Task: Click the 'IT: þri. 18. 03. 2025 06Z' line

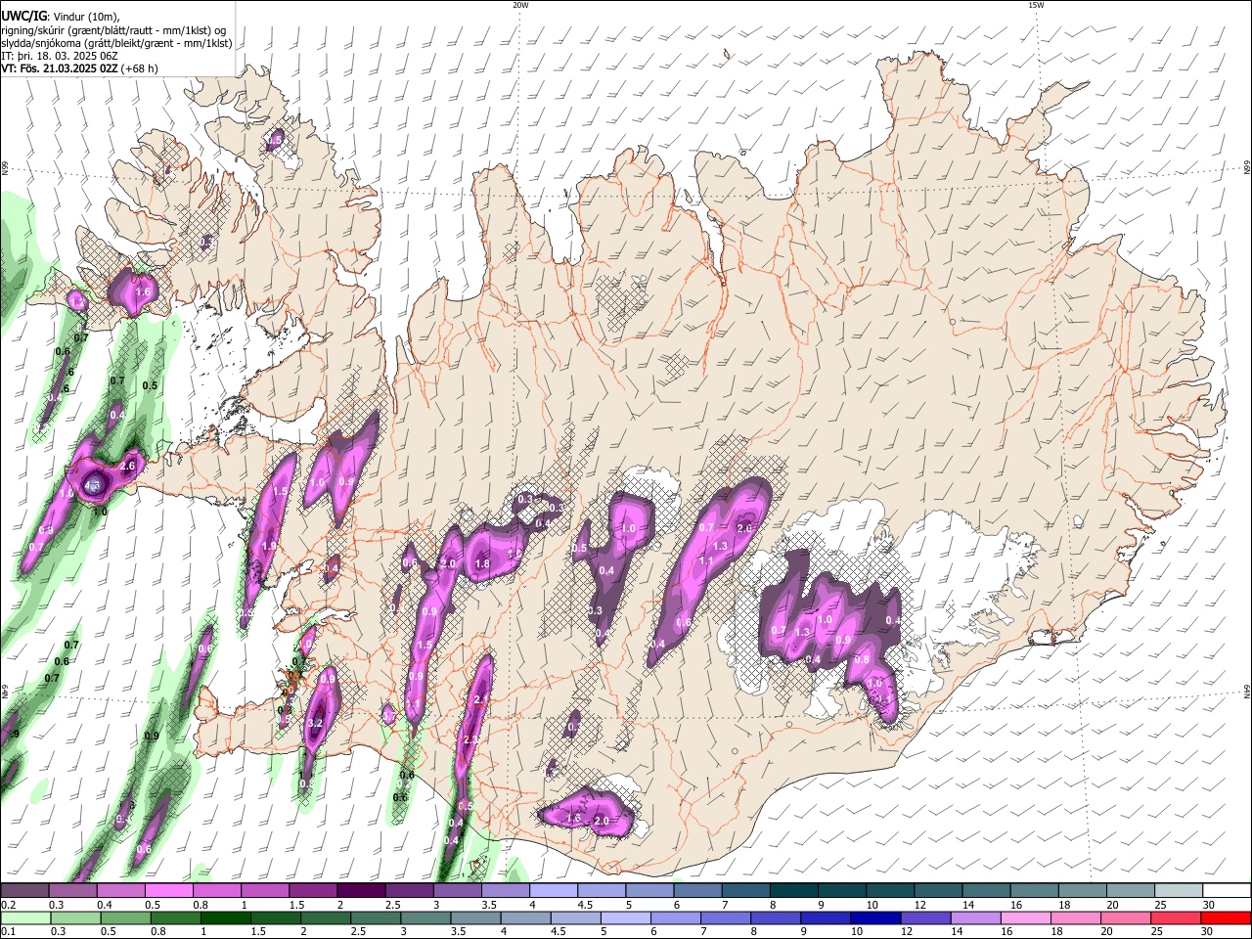Action: point(58,56)
